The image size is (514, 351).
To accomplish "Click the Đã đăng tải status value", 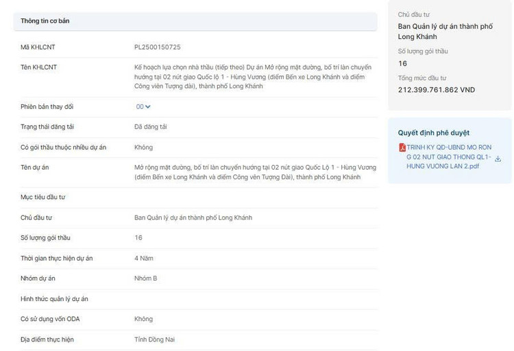I will point(151,127).
